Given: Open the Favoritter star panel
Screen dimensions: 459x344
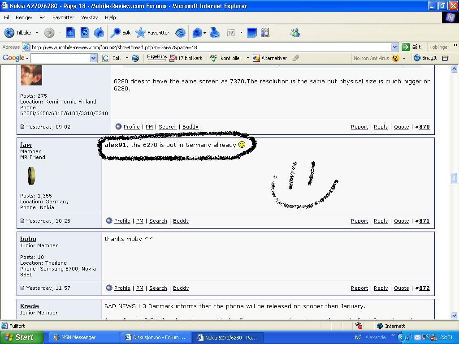Looking at the screenshot, I should (152, 33).
